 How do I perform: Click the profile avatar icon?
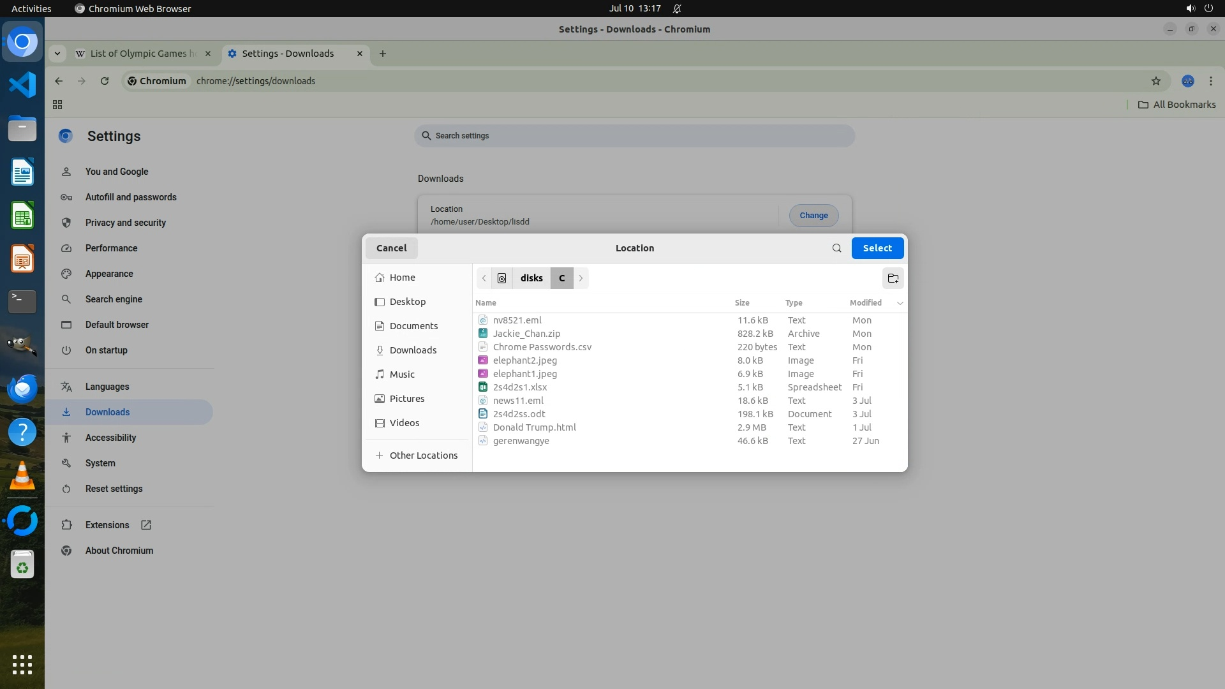(1187, 81)
